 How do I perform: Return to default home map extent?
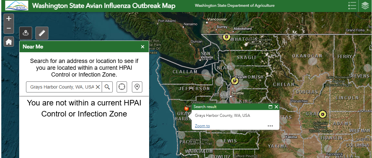coord(9,42)
